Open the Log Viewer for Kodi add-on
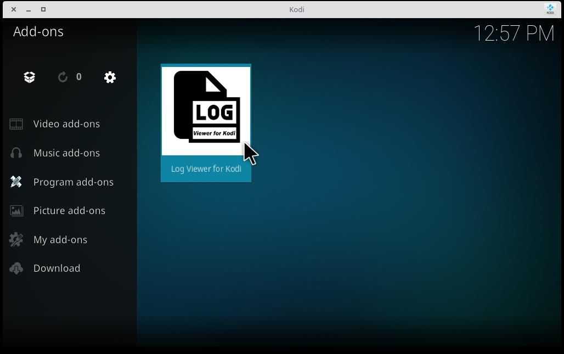 (x=206, y=110)
